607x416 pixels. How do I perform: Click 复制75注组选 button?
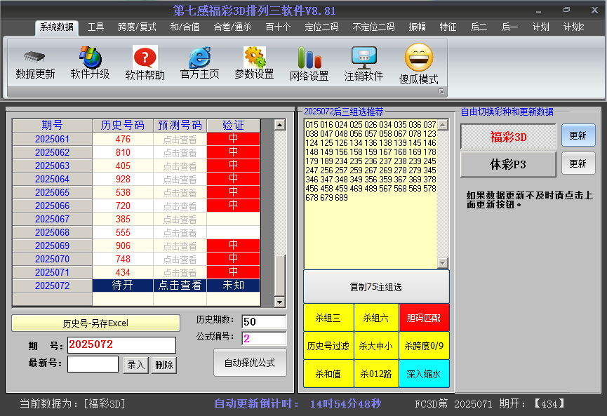(376, 287)
